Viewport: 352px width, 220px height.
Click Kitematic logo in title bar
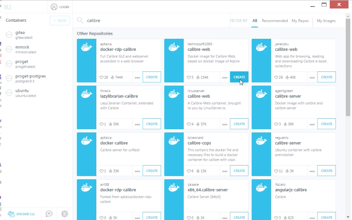(8, 7)
